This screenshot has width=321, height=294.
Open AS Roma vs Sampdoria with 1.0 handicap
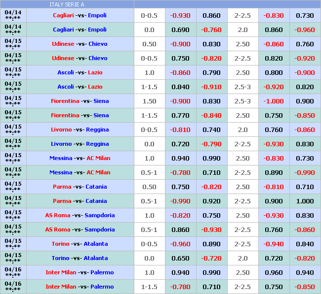[80, 215]
